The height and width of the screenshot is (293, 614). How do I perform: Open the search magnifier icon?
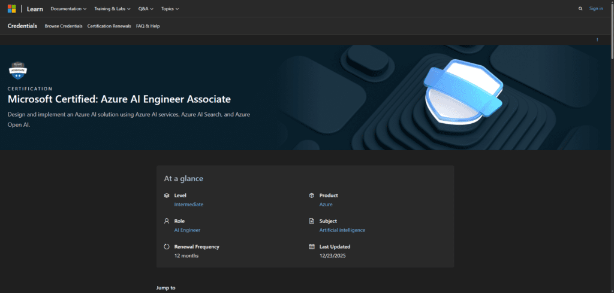tap(580, 8)
